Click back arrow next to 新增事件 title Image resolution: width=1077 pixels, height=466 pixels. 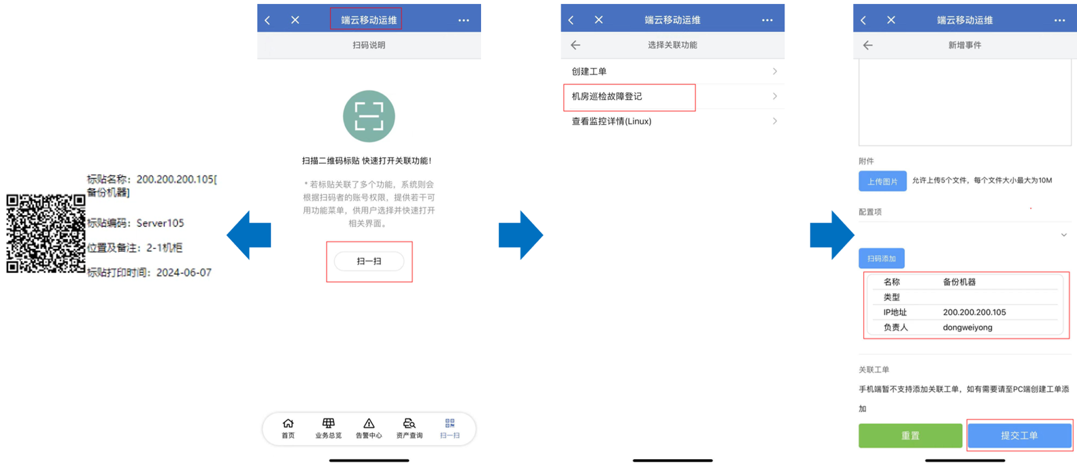(x=867, y=45)
